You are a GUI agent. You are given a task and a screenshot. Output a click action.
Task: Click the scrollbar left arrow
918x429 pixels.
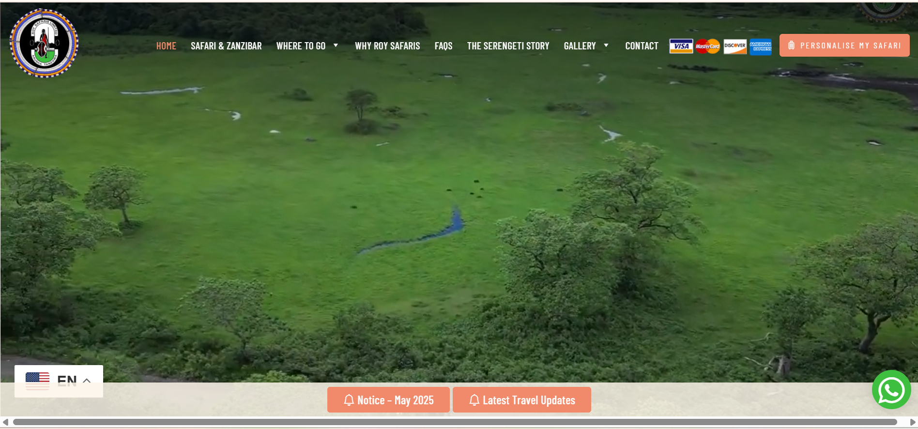point(5,422)
